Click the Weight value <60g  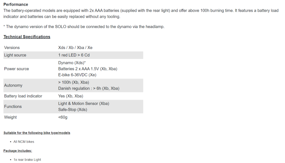[63, 117]
